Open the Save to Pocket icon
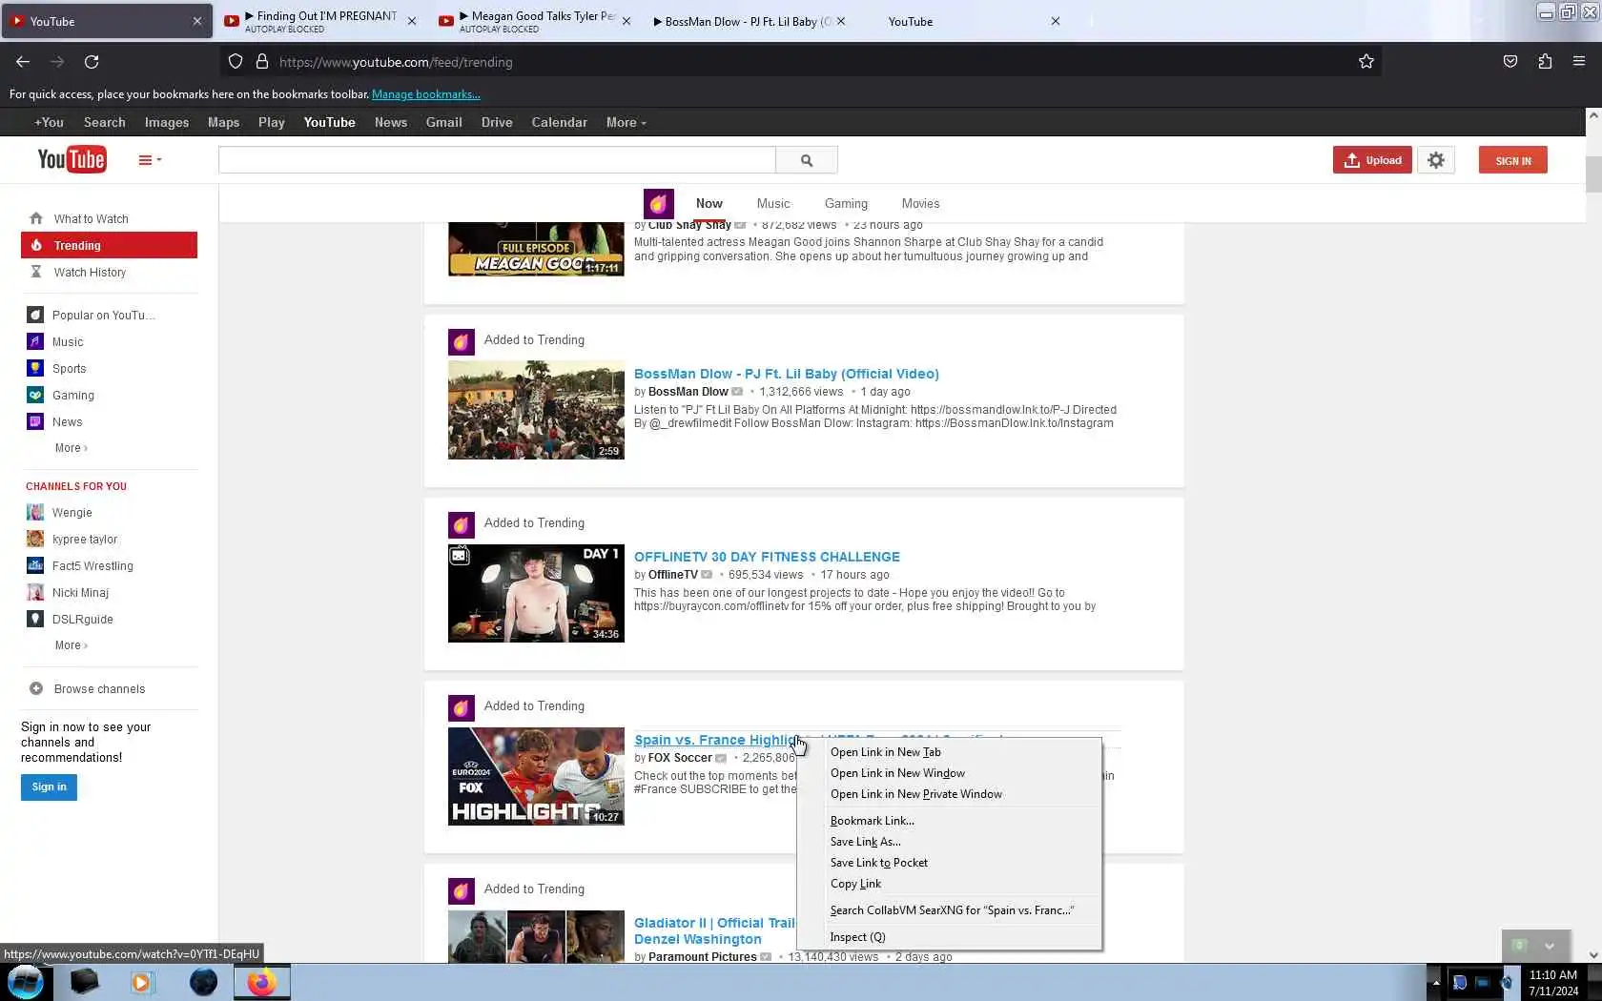This screenshot has width=1602, height=1001. tap(1510, 62)
